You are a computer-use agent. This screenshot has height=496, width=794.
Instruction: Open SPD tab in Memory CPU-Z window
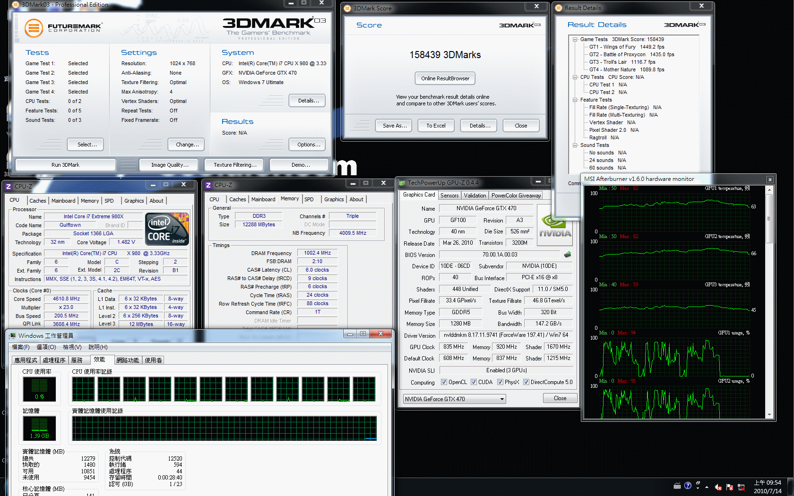point(309,199)
